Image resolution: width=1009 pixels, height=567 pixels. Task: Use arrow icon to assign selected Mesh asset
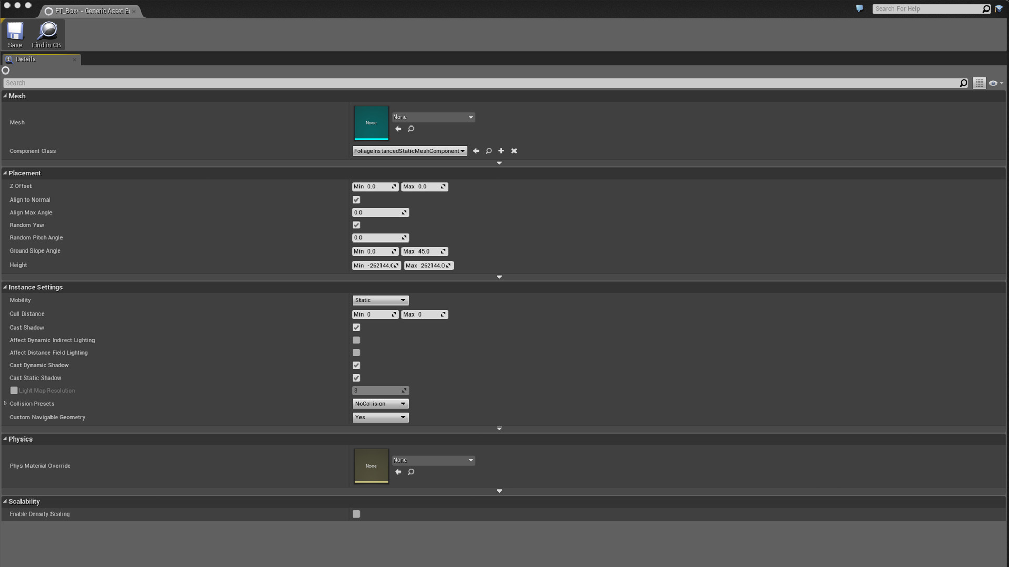click(398, 129)
